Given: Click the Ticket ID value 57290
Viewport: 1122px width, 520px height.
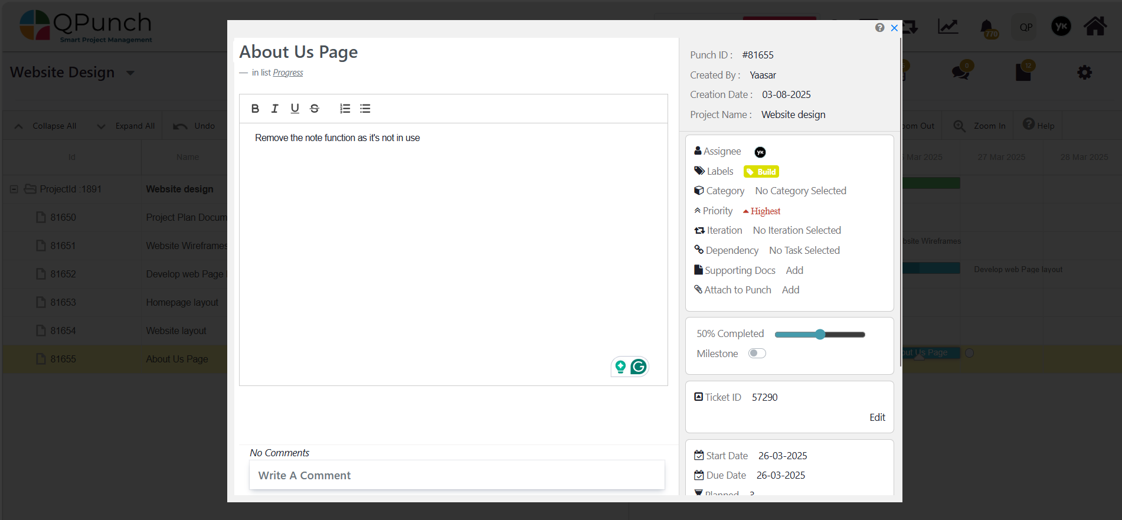Looking at the screenshot, I should (765, 398).
